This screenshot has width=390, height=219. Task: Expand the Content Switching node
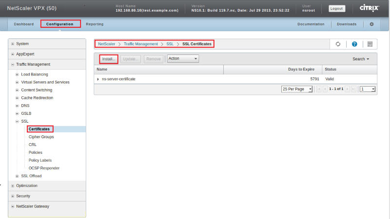[17, 90]
